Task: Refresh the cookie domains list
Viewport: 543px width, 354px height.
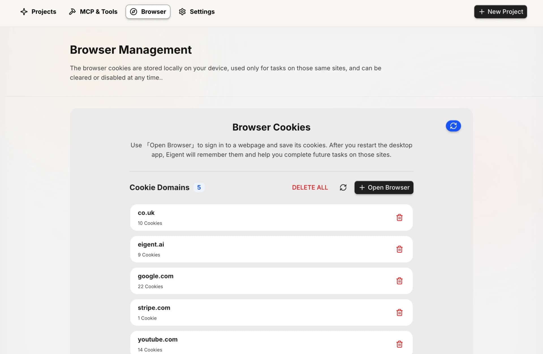Action: click(343, 188)
